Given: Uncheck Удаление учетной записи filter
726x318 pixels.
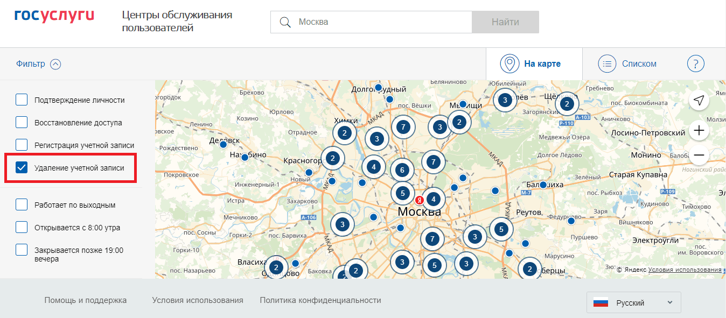Looking at the screenshot, I should coord(22,168).
